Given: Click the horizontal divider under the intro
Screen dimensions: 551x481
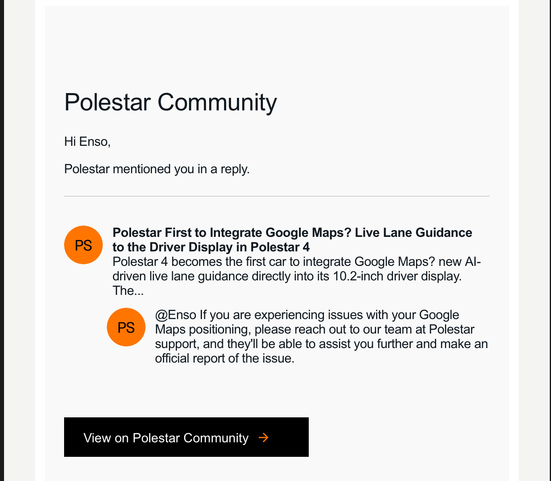Looking at the screenshot, I should pos(277,196).
